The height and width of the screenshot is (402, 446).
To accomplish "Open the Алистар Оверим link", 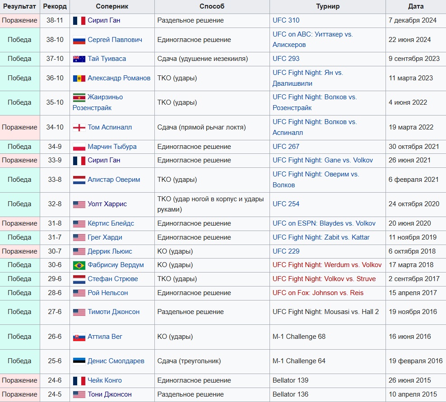I will pyautogui.click(x=114, y=180).
